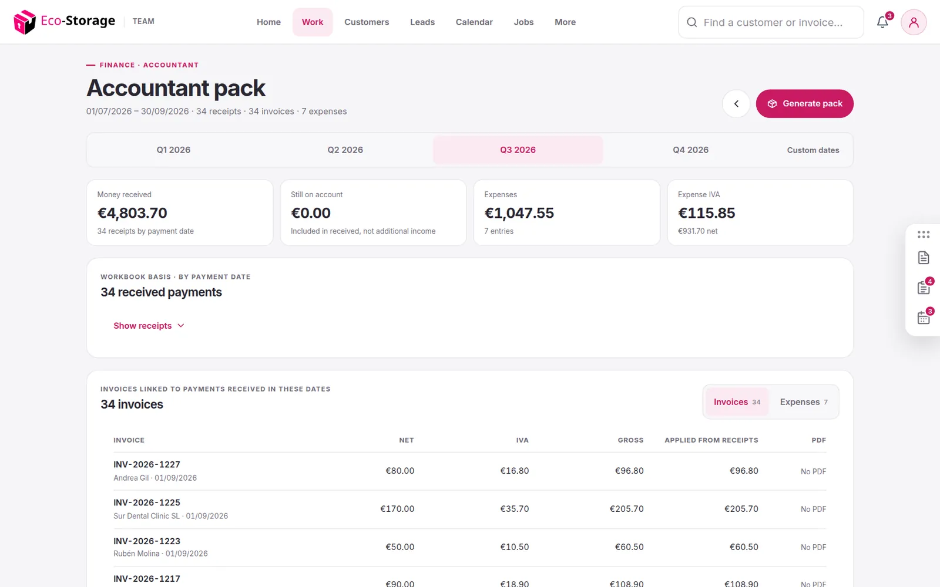940x587 pixels.
Task: Open the side-panel calendar icon with badge 3
Action: pyautogui.click(x=924, y=318)
